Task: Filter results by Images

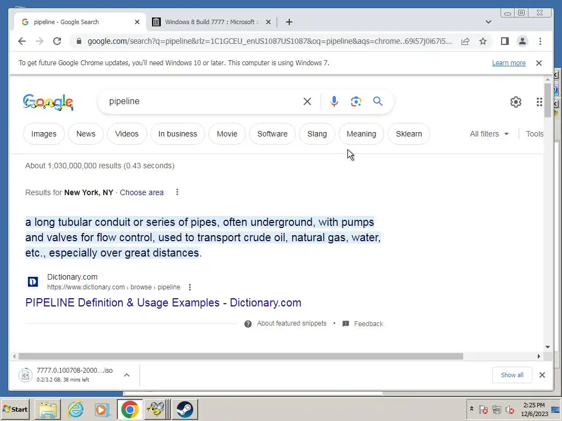Action: [x=44, y=134]
